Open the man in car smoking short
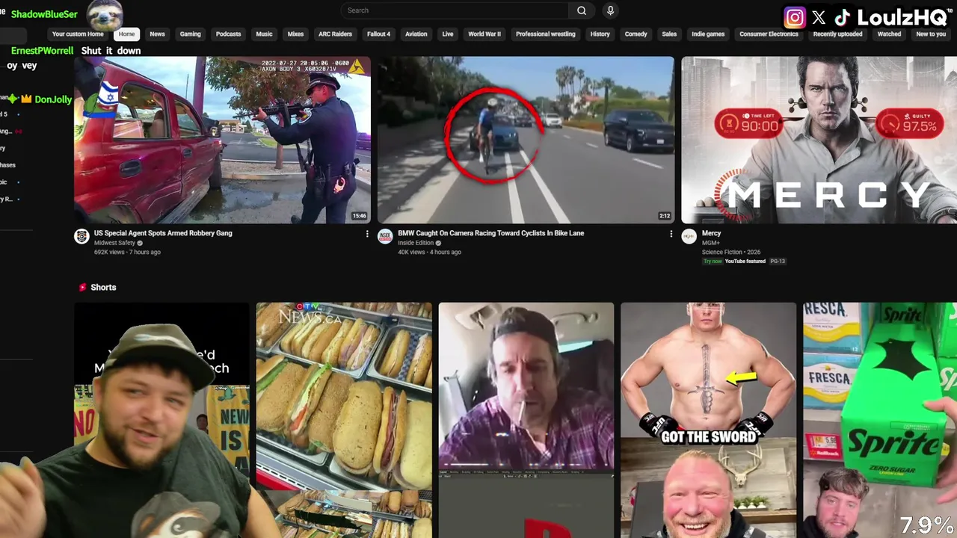Image resolution: width=957 pixels, height=538 pixels. pyautogui.click(x=526, y=420)
